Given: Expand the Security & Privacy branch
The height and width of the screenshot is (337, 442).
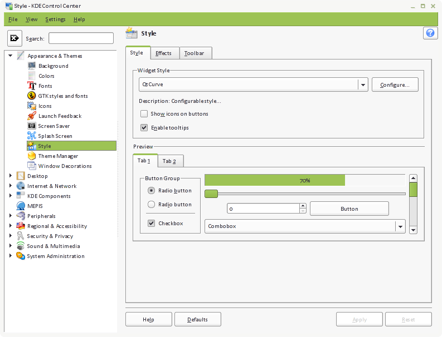Looking at the screenshot, I should click(11, 235).
